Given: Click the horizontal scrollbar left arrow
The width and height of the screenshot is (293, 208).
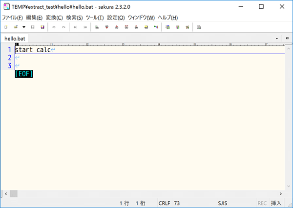Looking at the screenshot, I should coord(6,194).
